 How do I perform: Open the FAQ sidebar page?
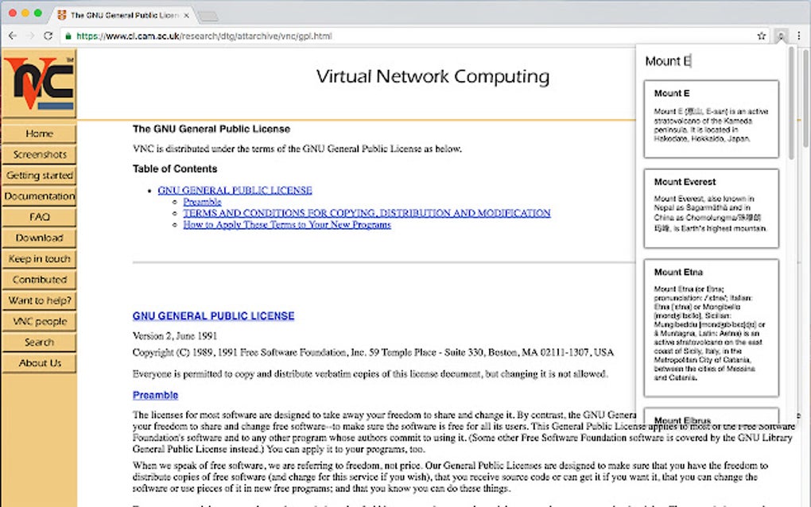pos(40,217)
